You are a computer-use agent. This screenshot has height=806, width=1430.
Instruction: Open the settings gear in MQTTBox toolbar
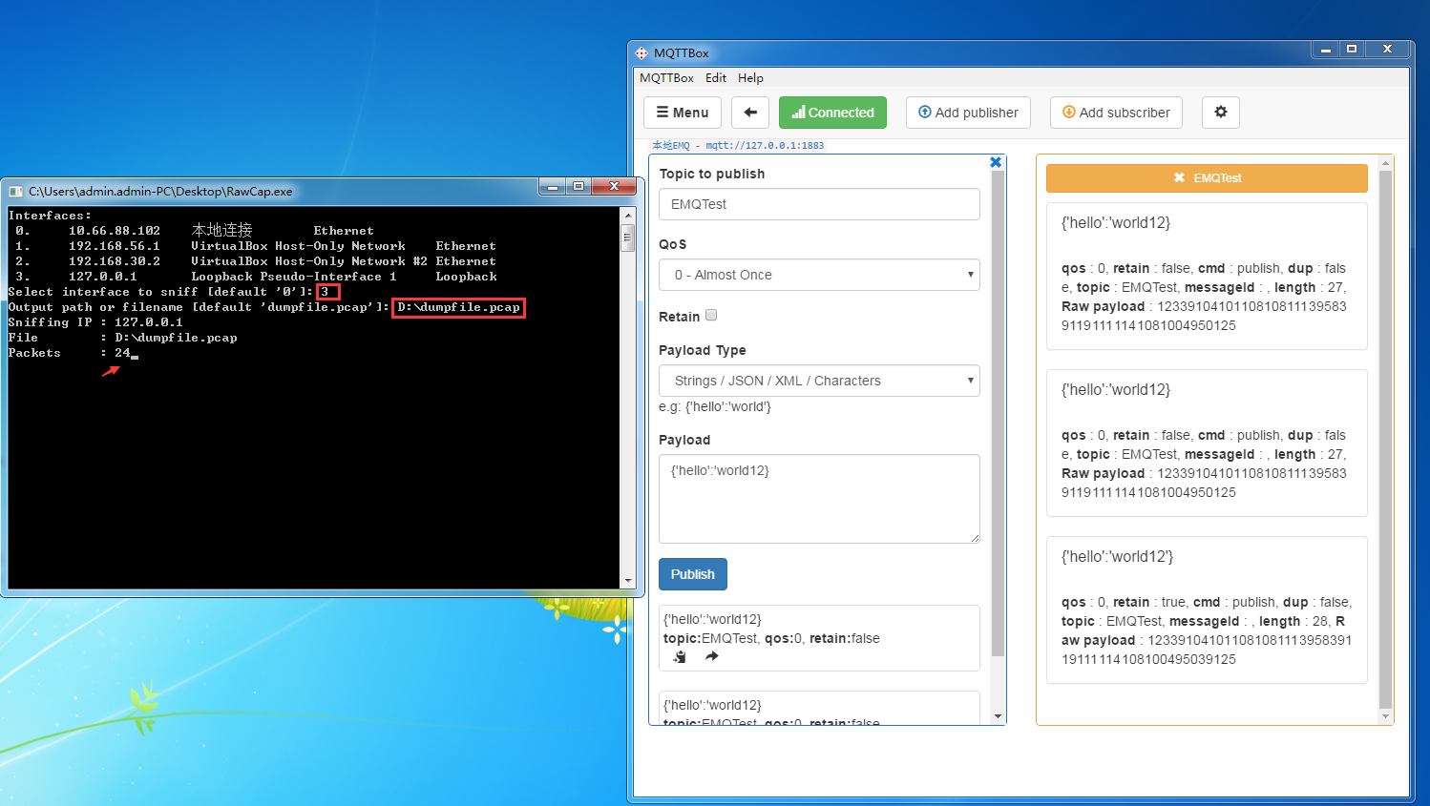(x=1220, y=113)
